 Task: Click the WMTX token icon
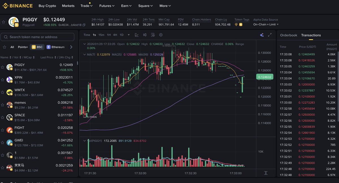click(x=10, y=92)
